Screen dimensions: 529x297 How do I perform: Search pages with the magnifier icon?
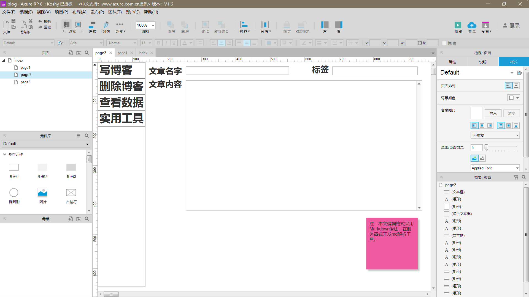point(87,53)
